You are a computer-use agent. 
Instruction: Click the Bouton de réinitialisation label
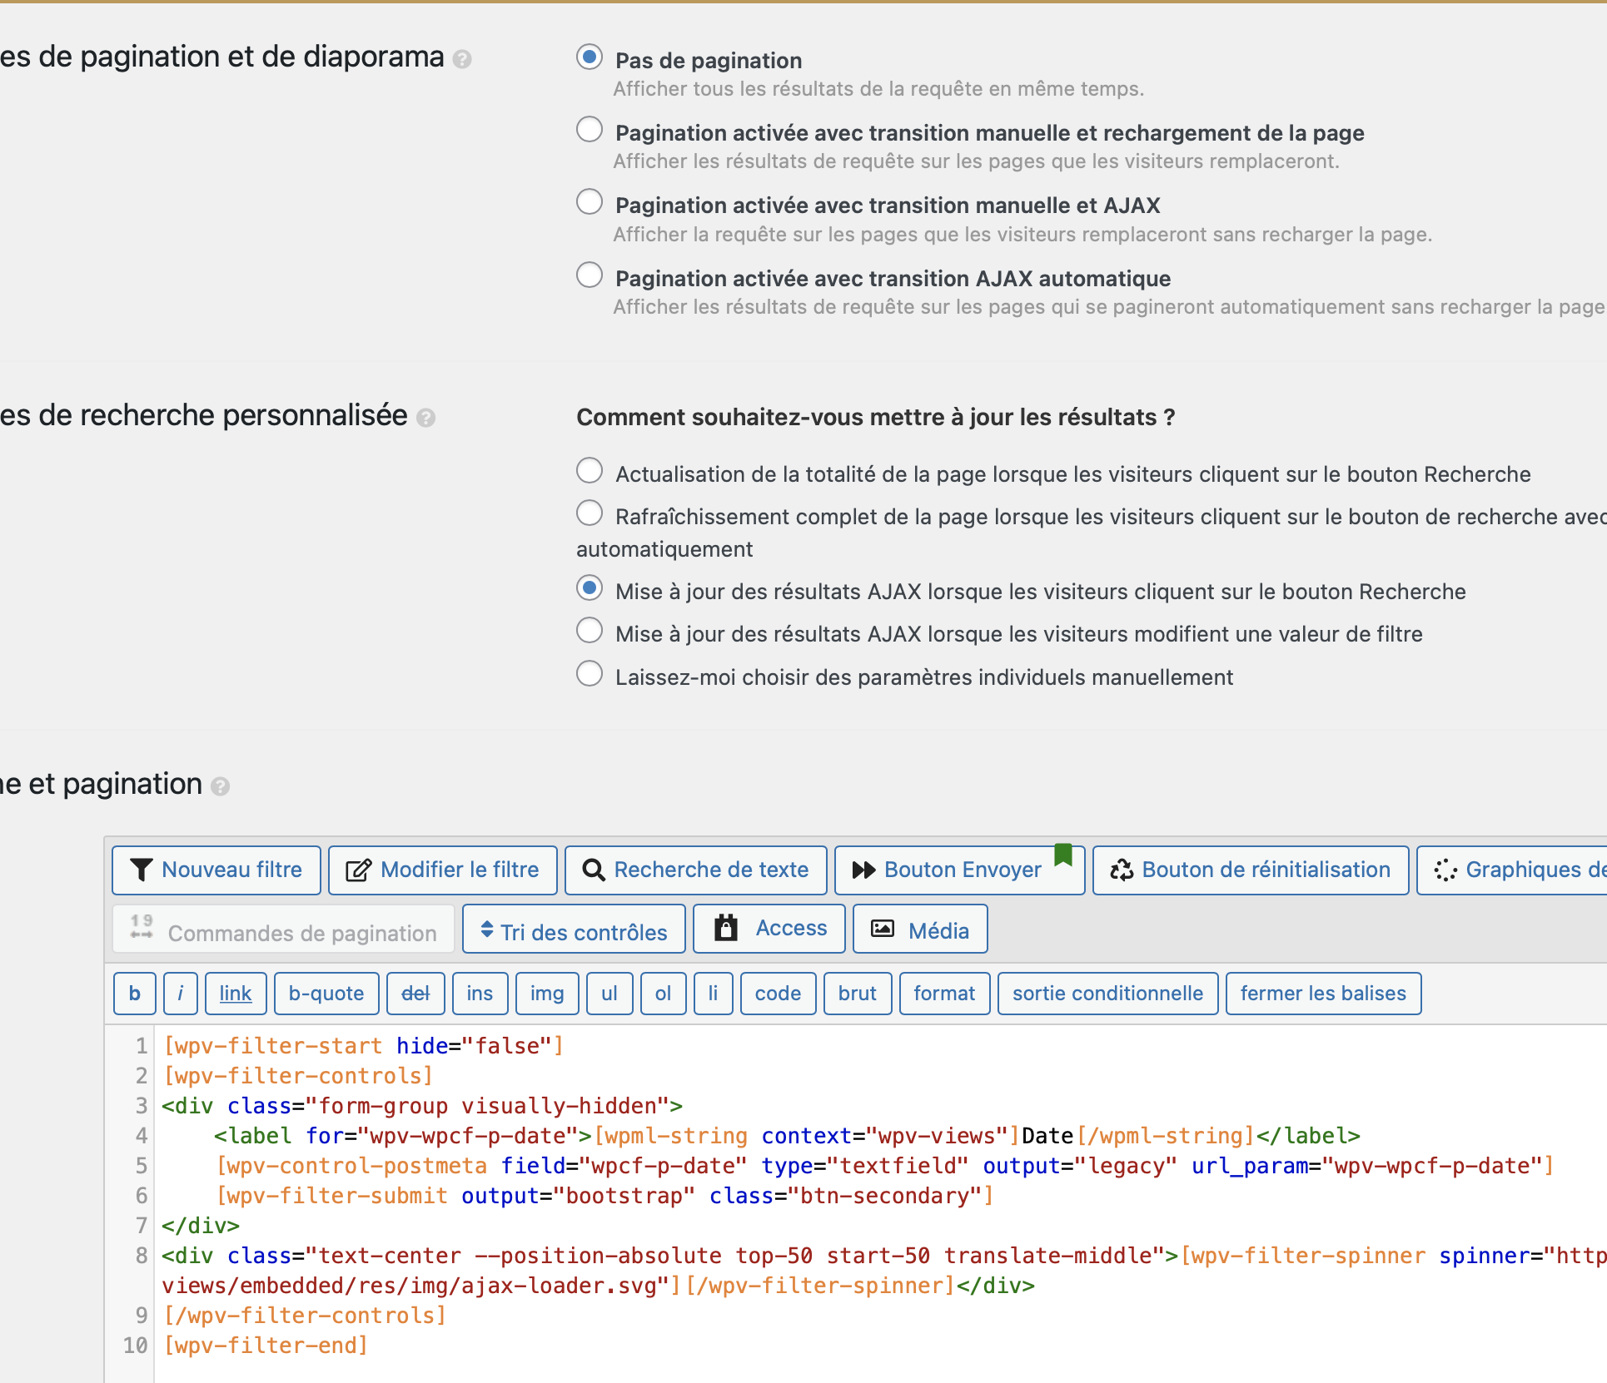coord(1266,870)
